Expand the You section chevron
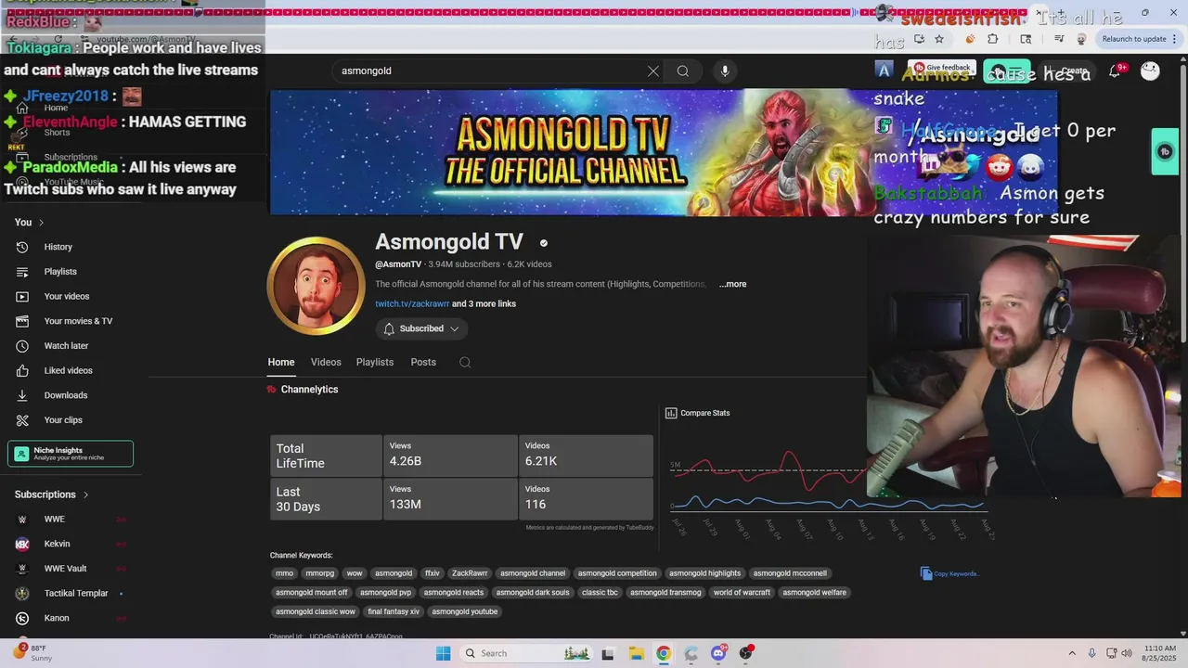The image size is (1188, 668). coord(41,223)
